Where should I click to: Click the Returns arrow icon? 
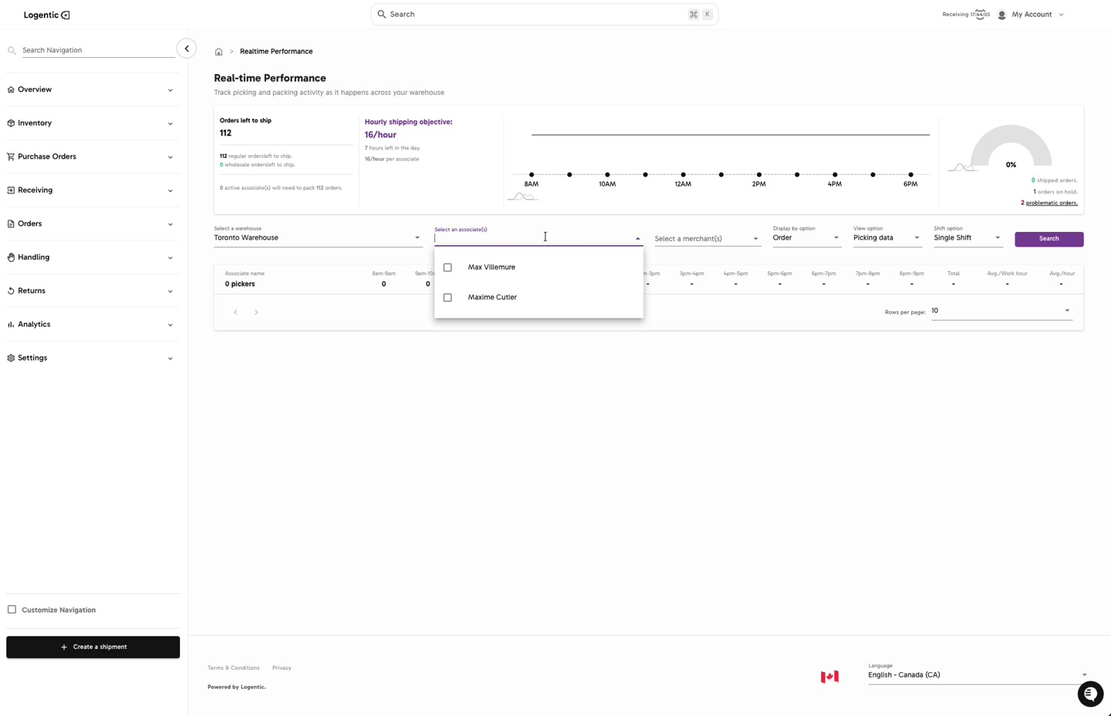(11, 291)
